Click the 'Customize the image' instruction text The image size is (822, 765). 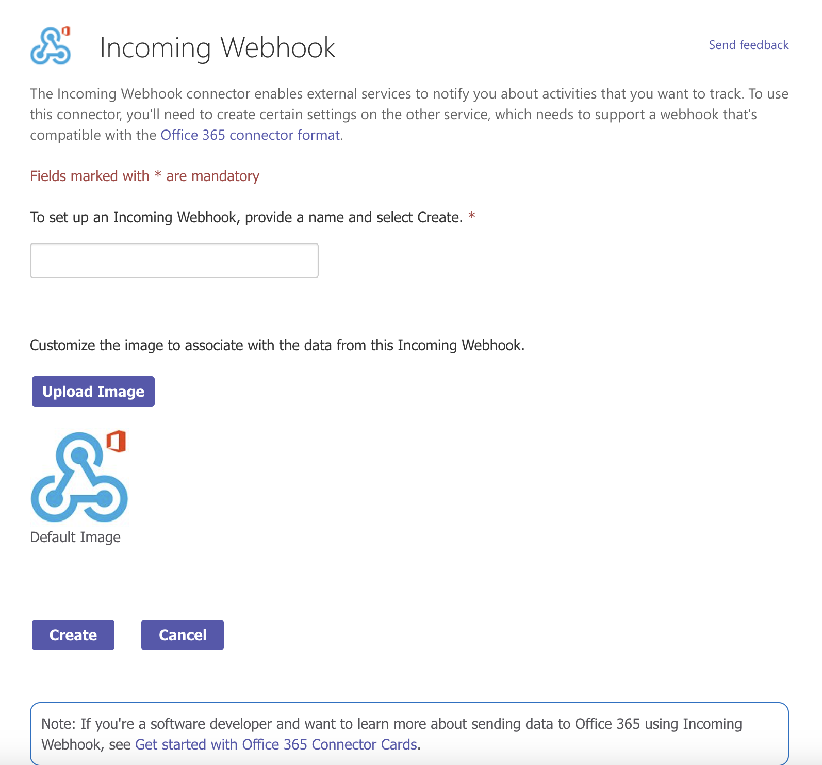277,346
